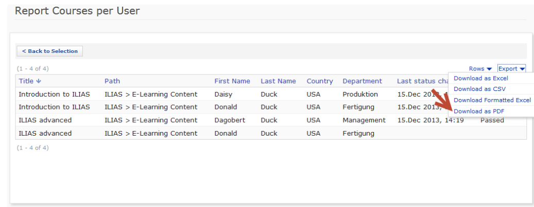Viewport: 534px width, 207px height.
Task: Open the Export dropdown
Action: 511,69
